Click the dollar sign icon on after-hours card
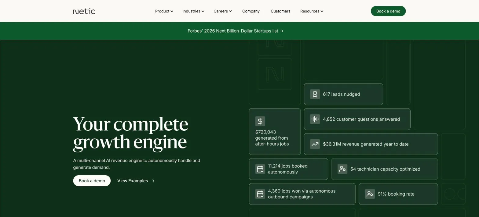Screen dimensions: 479x217 tap(260, 121)
